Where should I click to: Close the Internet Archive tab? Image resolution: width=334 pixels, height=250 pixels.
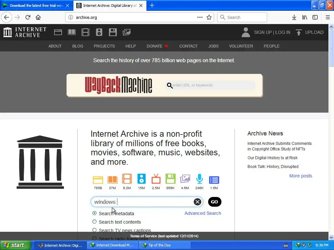coord(141,6)
